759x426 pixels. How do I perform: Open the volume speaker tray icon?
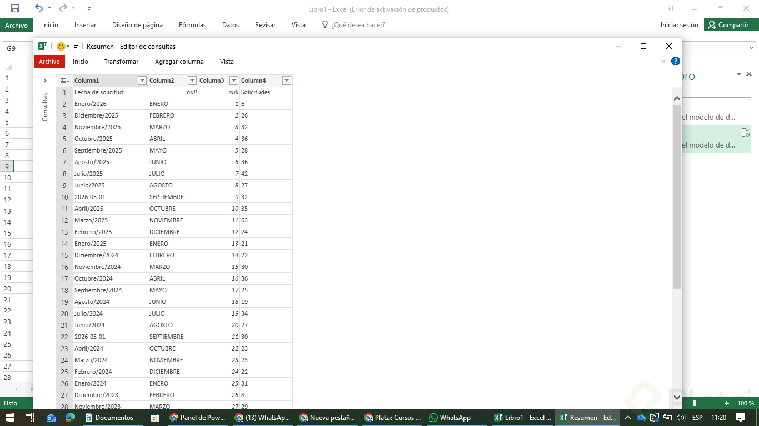[681, 418]
